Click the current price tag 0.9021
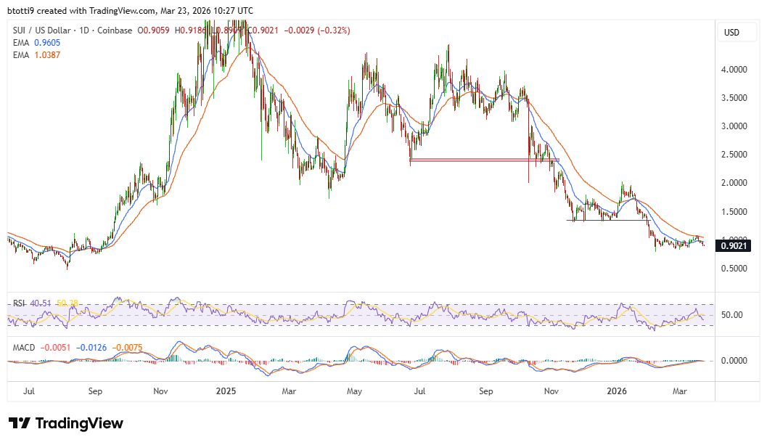This screenshot has height=445, width=767. (x=734, y=246)
